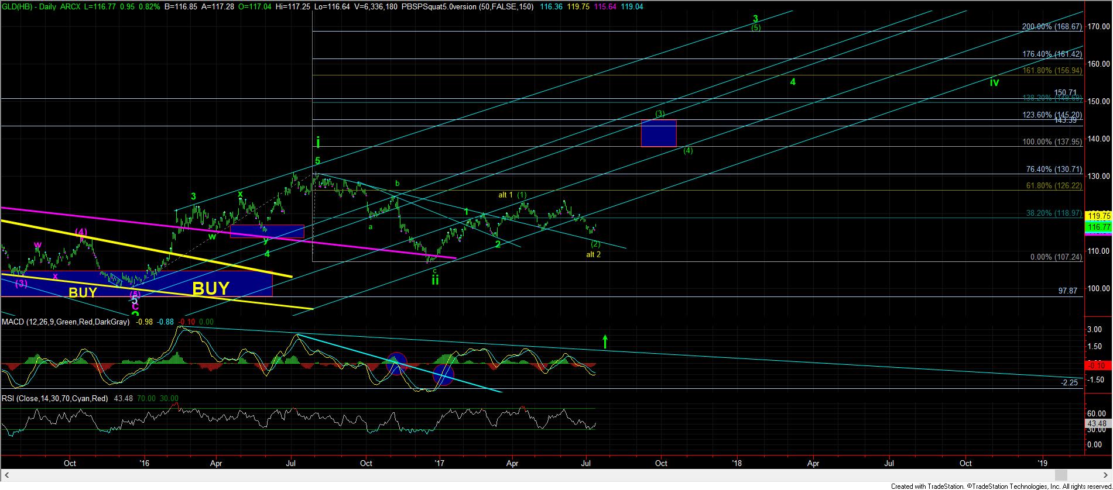Screen dimensions: 1113x490
Task: Click the green b wave label
Action: [398, 183]
